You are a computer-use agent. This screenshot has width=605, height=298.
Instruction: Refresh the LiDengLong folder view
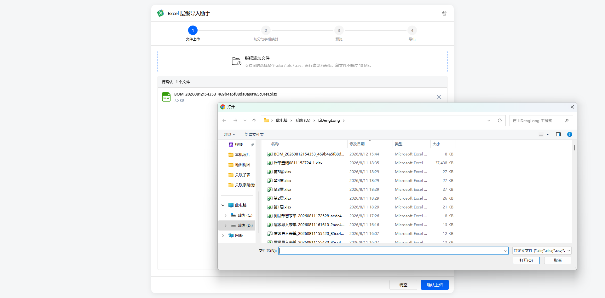(500, 120)
